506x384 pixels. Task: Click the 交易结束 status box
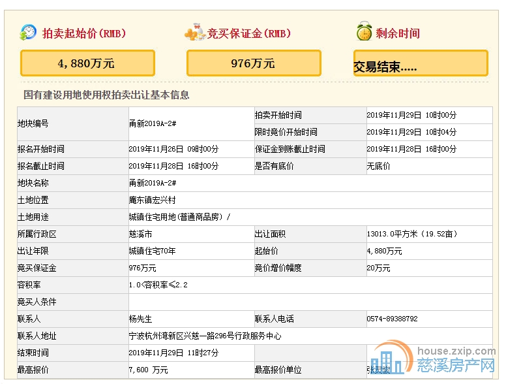tap(421, 63)
